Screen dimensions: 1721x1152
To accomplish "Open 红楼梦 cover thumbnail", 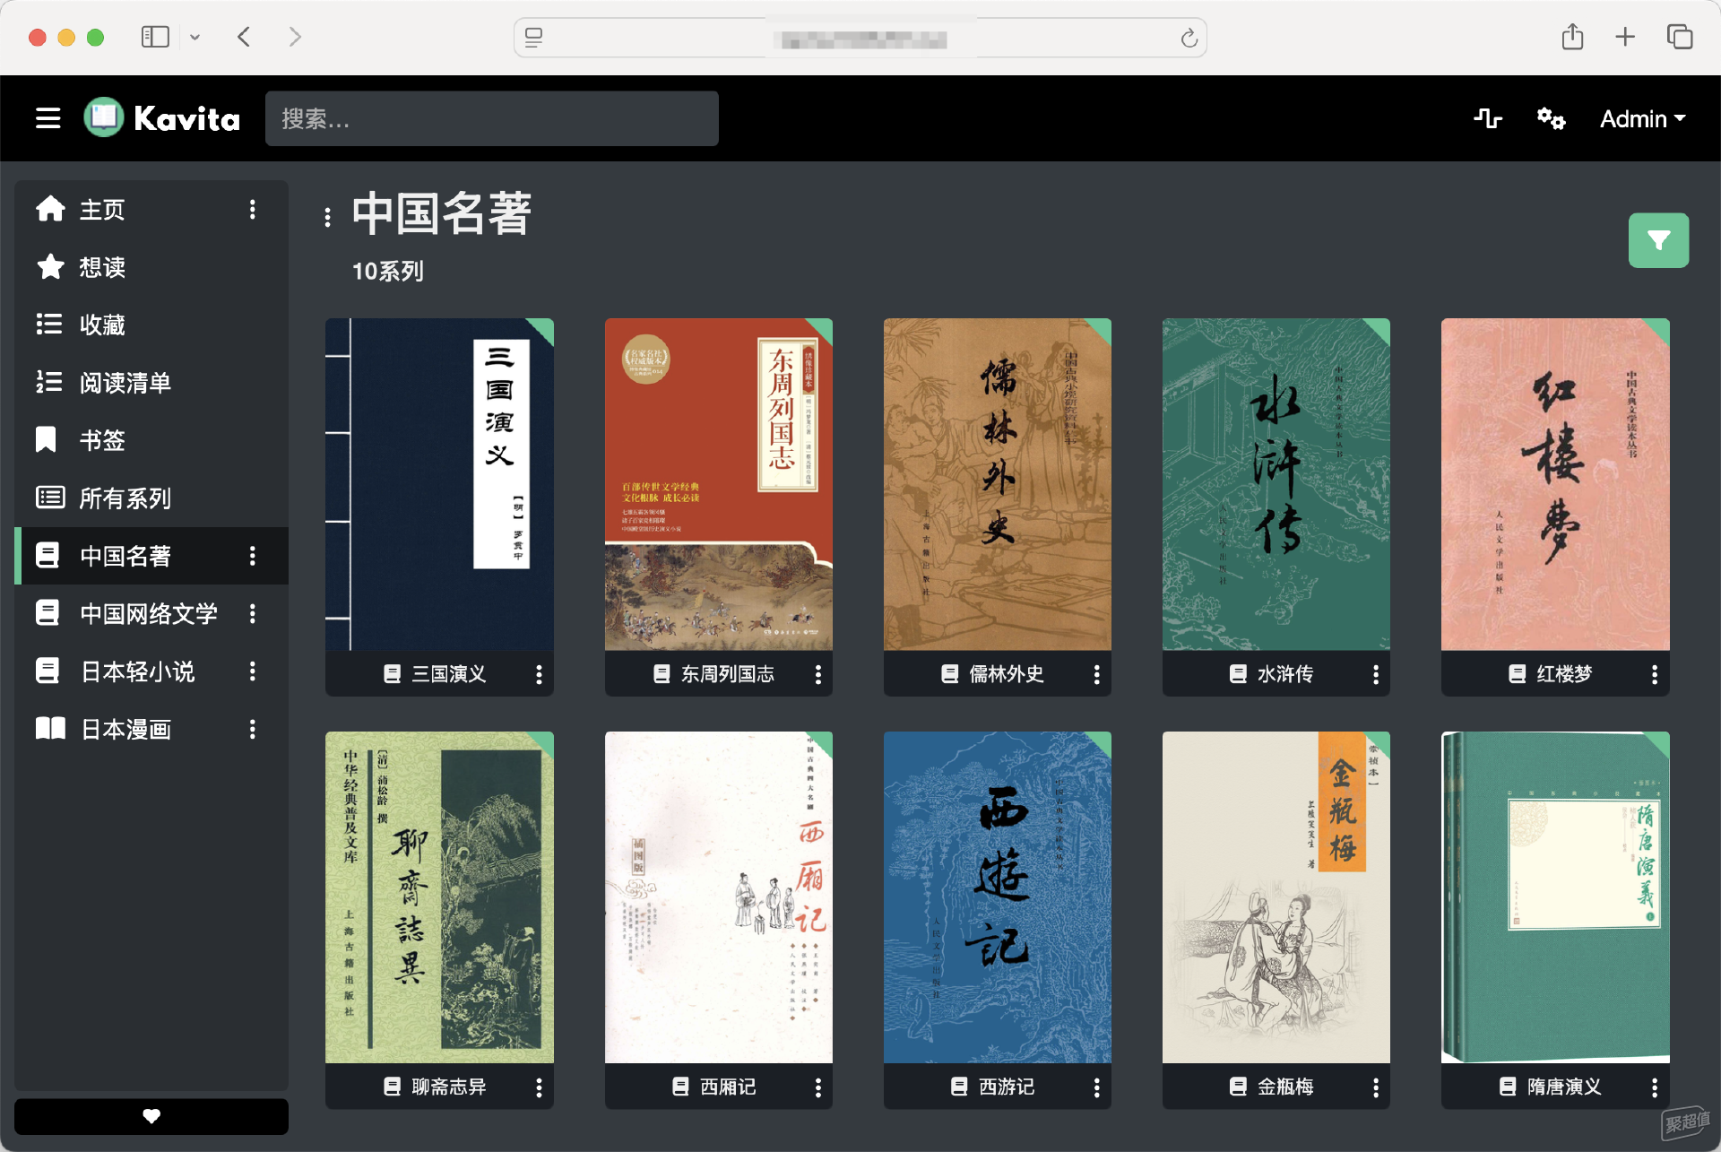I will click(1555, 484).
